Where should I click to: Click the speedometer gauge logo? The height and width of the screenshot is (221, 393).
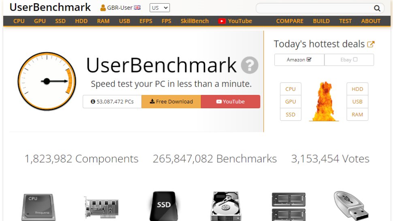(47, 81)
